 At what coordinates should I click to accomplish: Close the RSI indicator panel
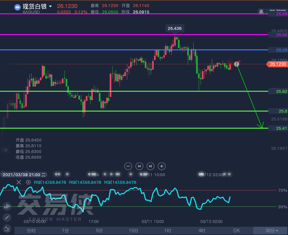(19, 182)
